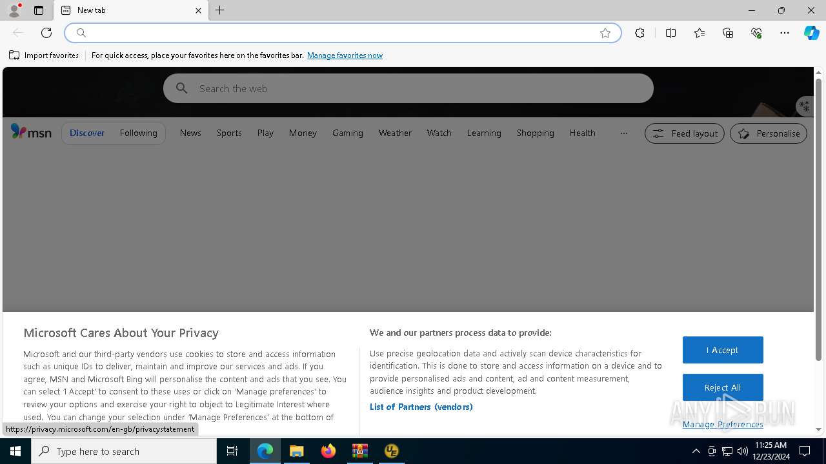Viewport: 826px width, 464px height.
Task: Open the MSN logo home
Action: click(31, 132)
